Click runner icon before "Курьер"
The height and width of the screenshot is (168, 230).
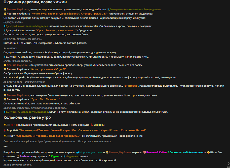point(50,156)
